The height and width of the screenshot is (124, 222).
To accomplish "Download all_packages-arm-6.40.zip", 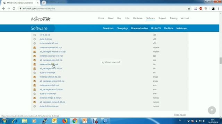I will tap(51, 90).
